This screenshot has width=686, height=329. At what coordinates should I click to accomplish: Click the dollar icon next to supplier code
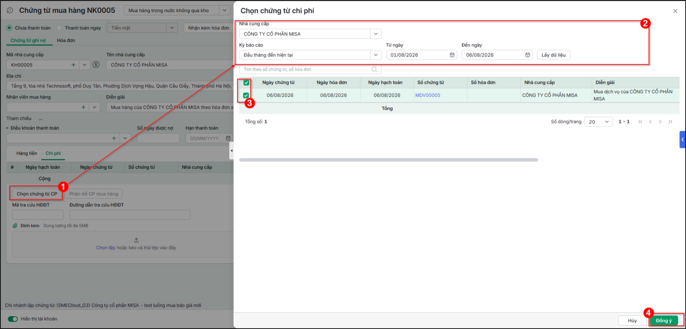click(x=96, y=65)
